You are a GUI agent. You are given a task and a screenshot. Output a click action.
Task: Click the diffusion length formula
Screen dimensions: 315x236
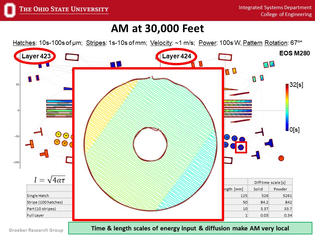[49, 179]
